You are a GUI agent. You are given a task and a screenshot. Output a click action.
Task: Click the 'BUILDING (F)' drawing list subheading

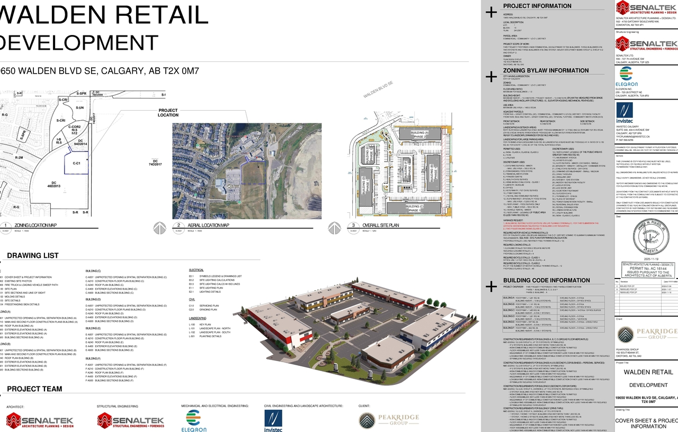(93, 359)
